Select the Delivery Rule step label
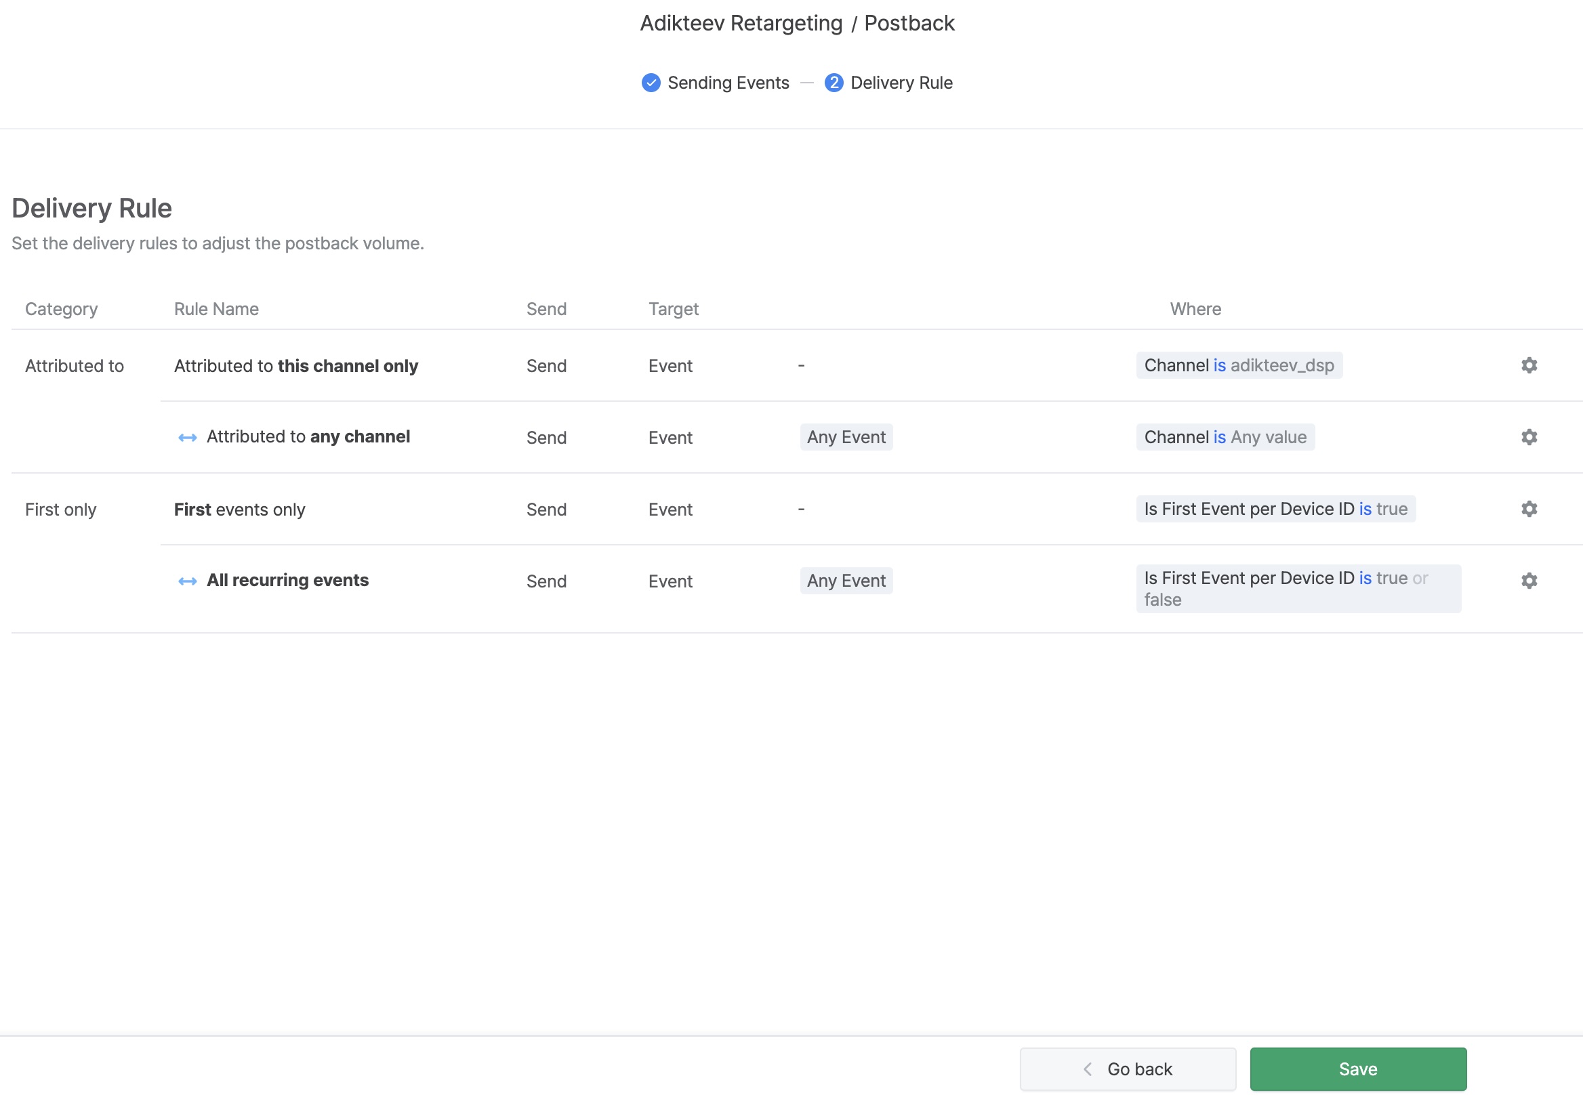Screen dimensions: 1583x1099 click(x=901, y=83)
